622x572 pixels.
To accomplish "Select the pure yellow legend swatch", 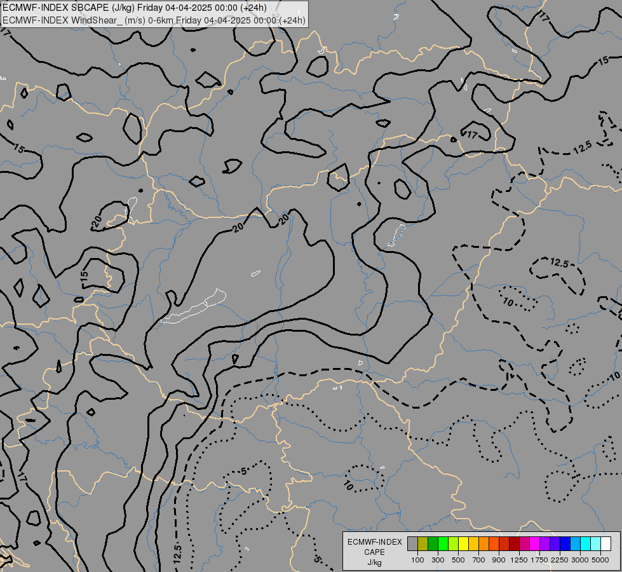I will click(x=463, y=543).
